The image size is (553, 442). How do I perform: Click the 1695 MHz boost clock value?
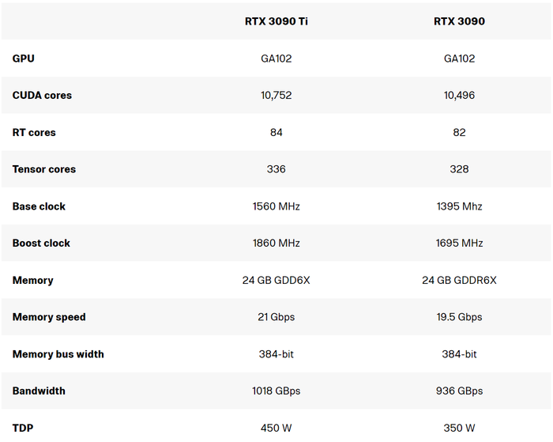[459, 244]
